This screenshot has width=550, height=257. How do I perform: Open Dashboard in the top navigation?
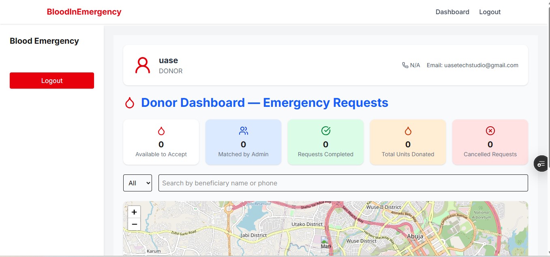coord(452,12)
